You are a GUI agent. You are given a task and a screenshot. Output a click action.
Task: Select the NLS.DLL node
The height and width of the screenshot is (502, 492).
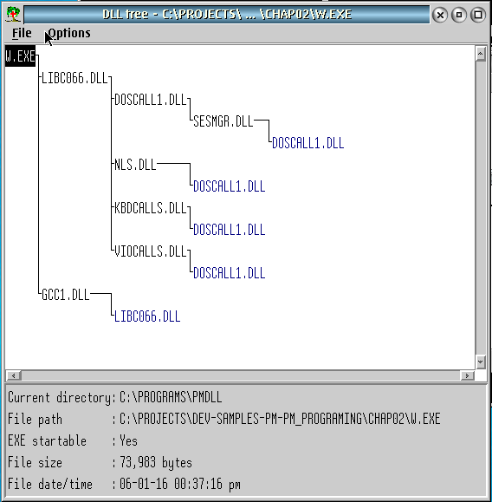(x=135, y=165)
